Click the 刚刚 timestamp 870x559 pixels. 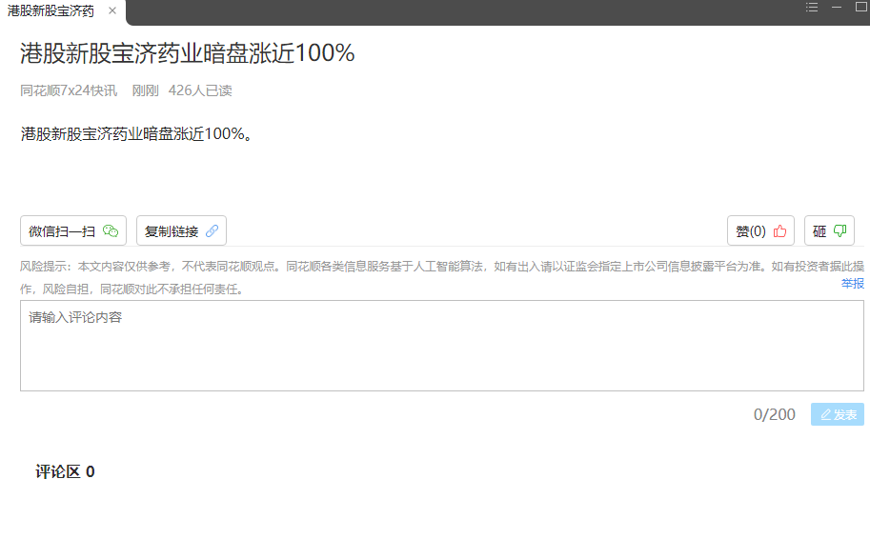[146, 90]
